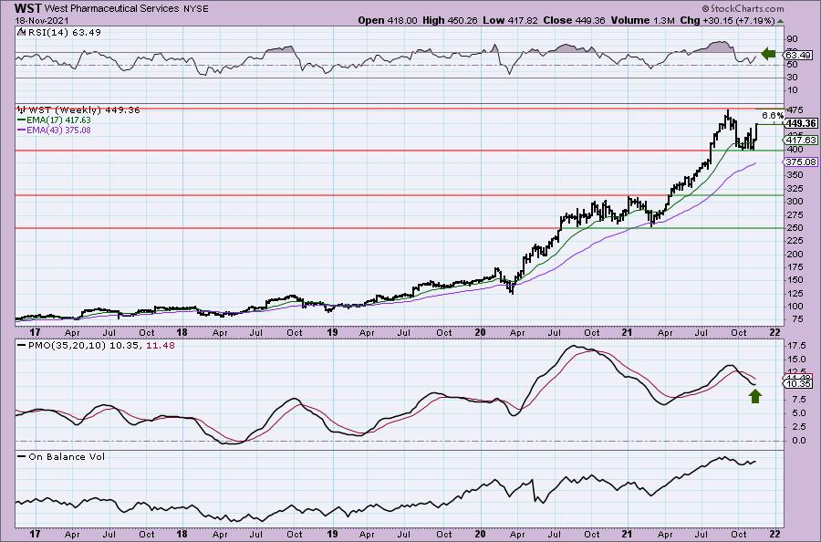This screenshot has height=542, width=821.
Task: Click the On Balance Vol legend text
Action: (x=67, y=456)
